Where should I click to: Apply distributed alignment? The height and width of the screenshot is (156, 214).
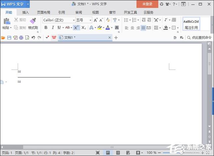click(x=148, y=28)
